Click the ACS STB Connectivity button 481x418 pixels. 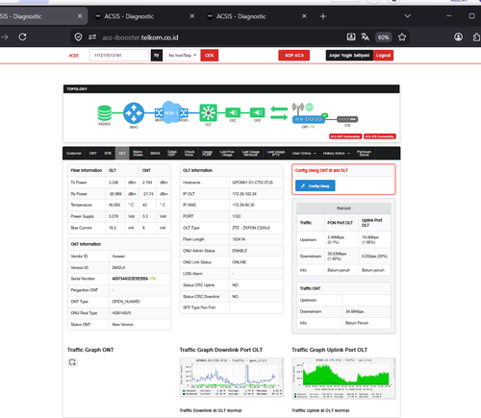click(x=380, y=136)
